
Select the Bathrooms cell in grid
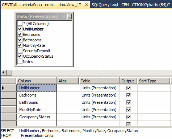coord(37,102)
